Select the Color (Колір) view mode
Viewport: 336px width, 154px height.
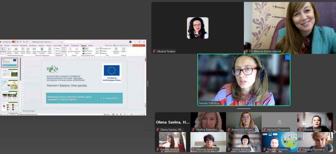click(x=85, y=48)
